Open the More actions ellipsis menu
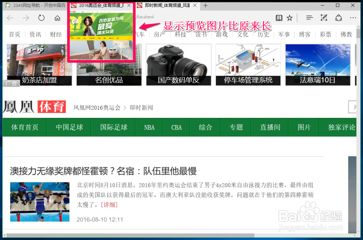Viewport: 363px width, 240px height. point(352,17)
